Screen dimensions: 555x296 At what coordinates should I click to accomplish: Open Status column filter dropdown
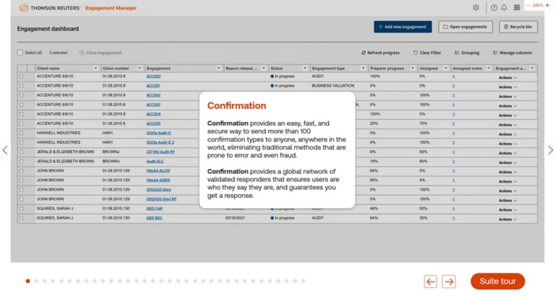(x=305, y=69)
